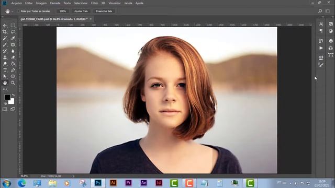Open the Actions panel play icon
Screen dimensions: 335x188
321,48
